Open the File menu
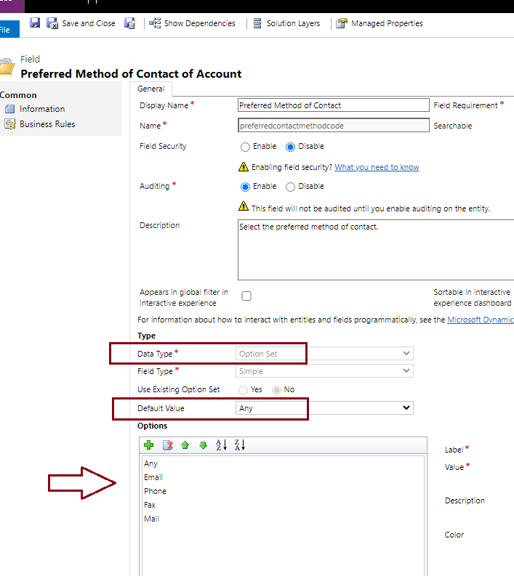Screen dimensions: 514x576 pyautogui.click(x=8, y=29)
